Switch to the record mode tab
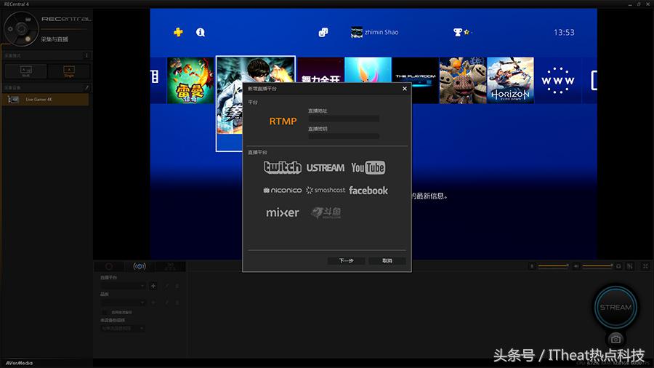Image resolution: width=654 pixels, height=368 pixels. pos(109,266)
